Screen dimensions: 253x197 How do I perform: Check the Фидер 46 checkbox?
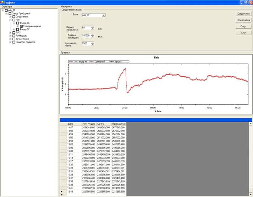click(17, 23)
